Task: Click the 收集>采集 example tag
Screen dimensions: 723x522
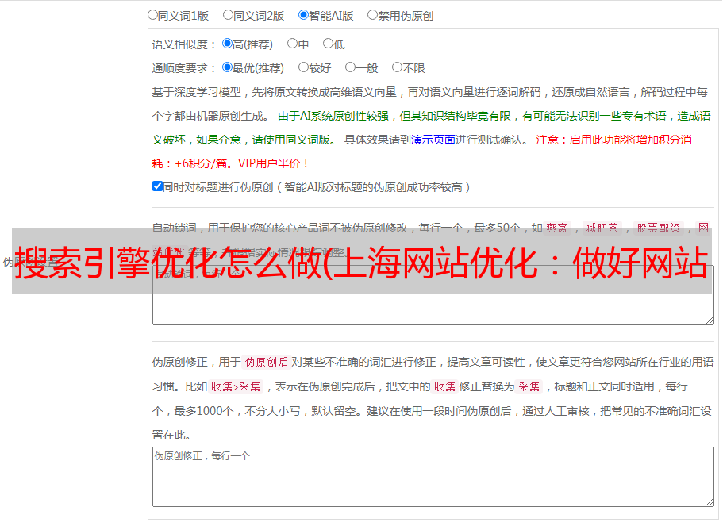Action: 236,386
